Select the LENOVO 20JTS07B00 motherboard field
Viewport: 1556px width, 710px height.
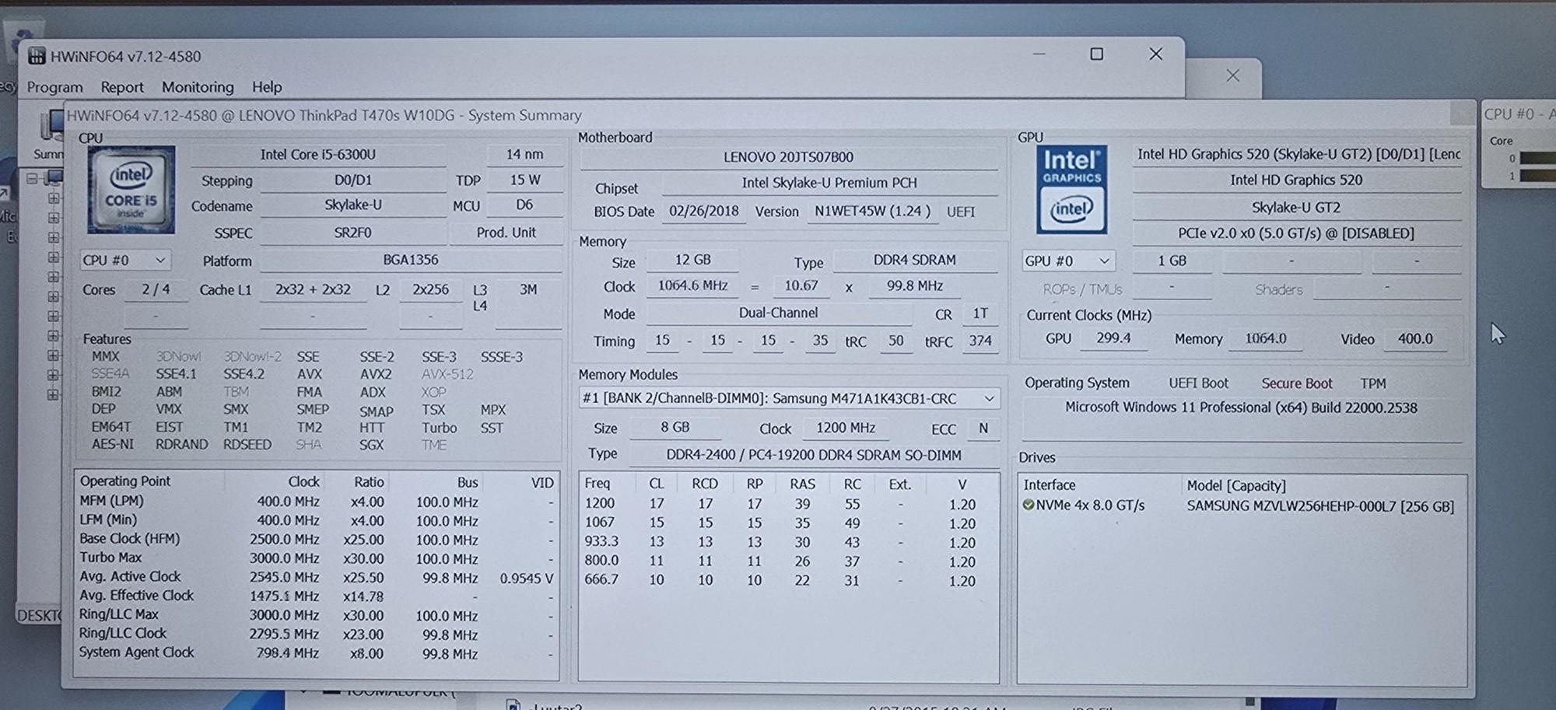coord(788,157)
